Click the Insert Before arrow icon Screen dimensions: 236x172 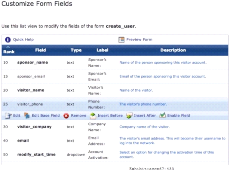(93, 115)
